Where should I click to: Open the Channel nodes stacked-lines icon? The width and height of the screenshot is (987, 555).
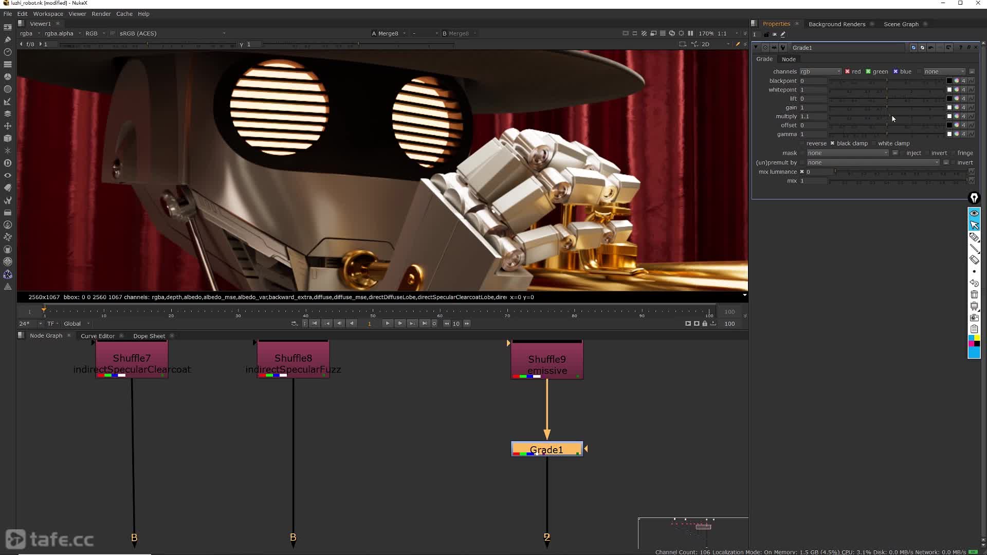(x=8, y=64)
